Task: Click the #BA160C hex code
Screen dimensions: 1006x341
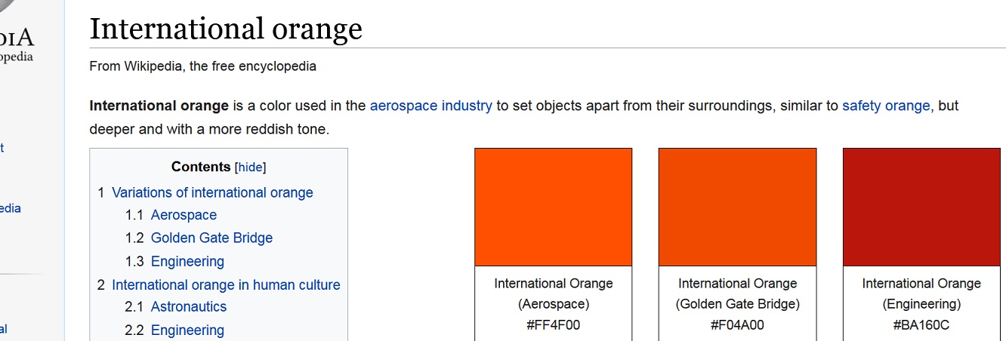Action: [921, 325]
